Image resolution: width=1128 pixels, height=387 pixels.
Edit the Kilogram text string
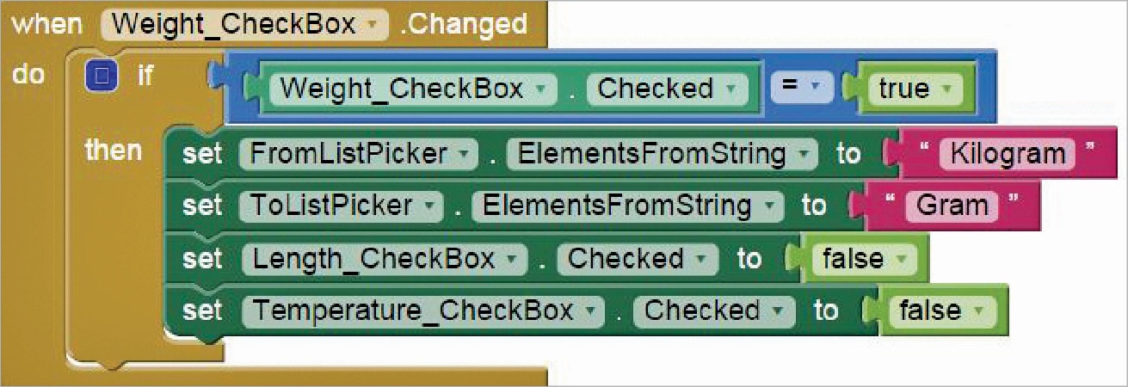pyautogui.click(x=1008, y=155)
